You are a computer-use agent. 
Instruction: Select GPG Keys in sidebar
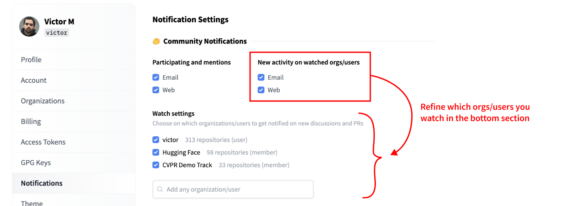pos(36,162)
